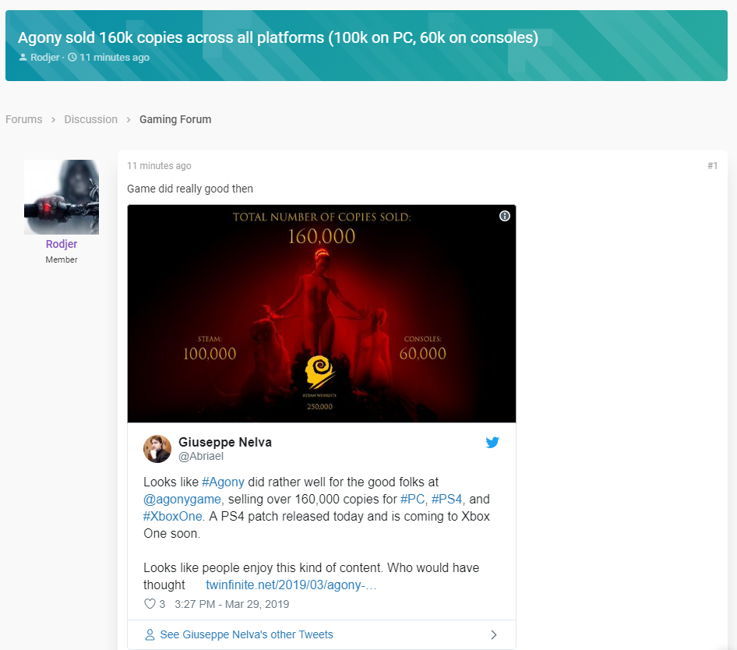Click 11 minutes ago in thread header
The height and width of the screenshot is (650, 737).
pos(115,58)
